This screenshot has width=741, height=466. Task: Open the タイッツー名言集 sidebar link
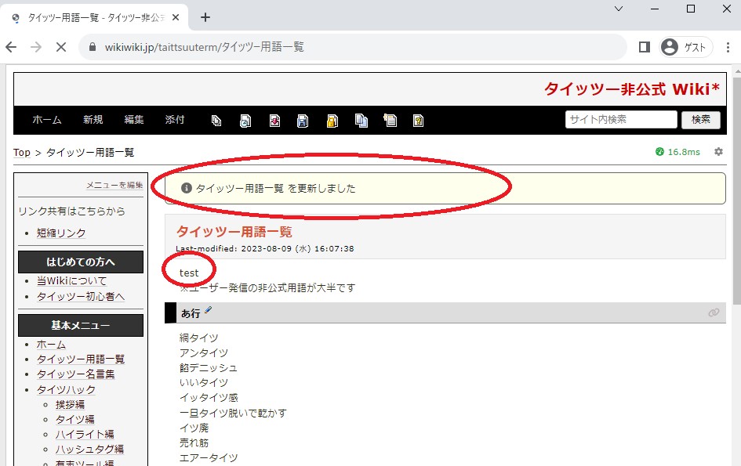pyautogui.click(x=76, y=374)
